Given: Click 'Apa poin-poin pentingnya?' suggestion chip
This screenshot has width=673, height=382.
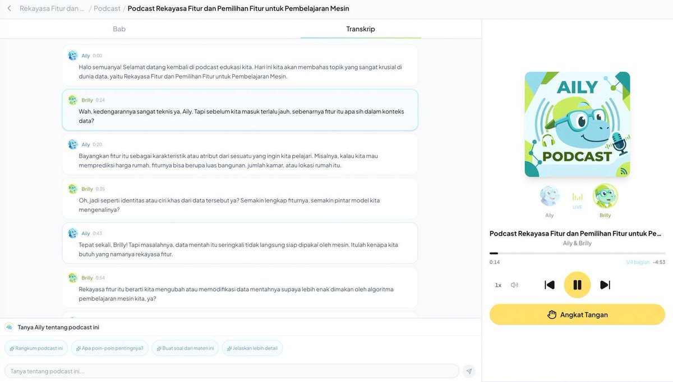Looking at the screenshot, I should [110, 348].
